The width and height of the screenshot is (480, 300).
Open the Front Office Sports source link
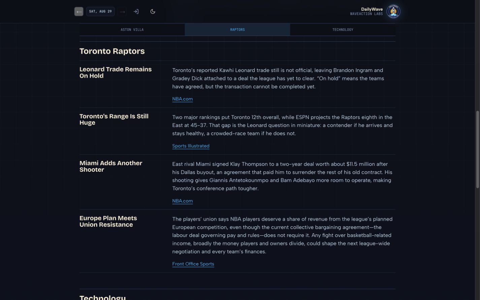coord(193,264)
